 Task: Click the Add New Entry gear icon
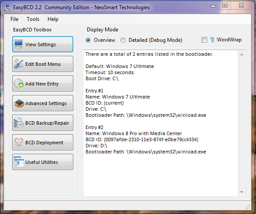(18, 83)
